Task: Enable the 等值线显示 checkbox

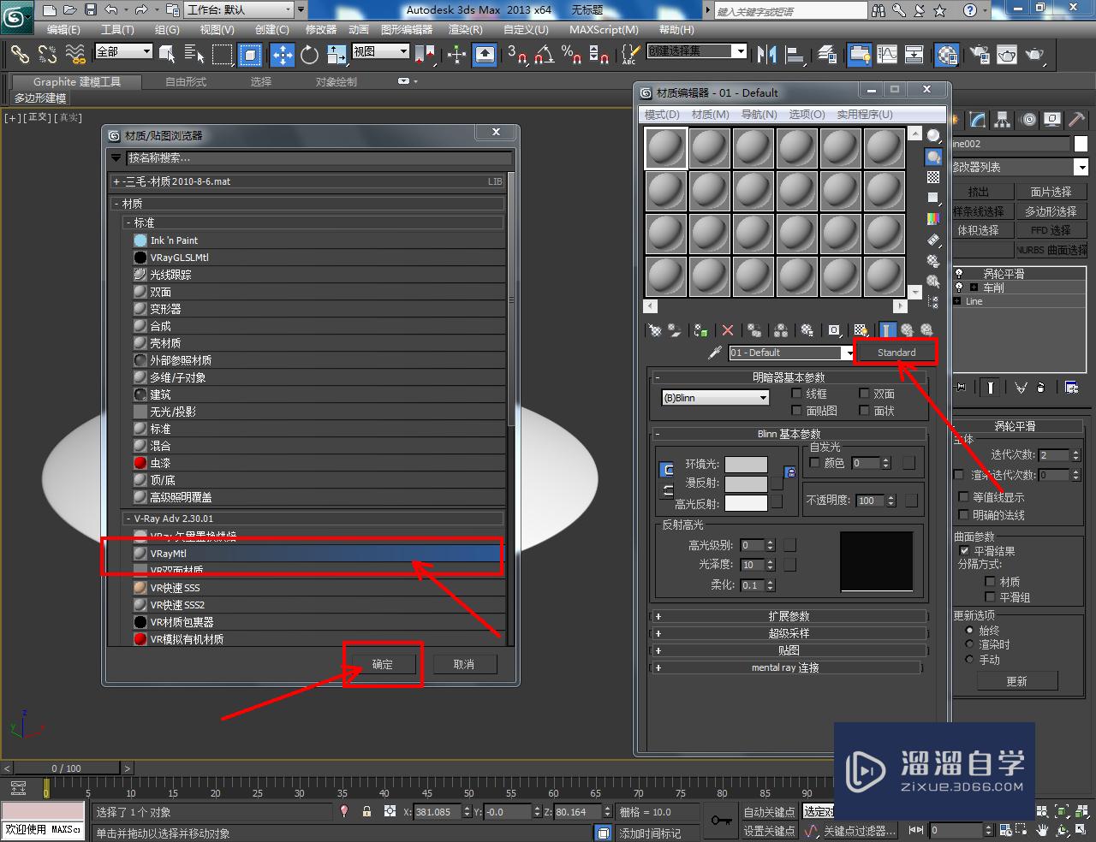Action: (964, 497)
